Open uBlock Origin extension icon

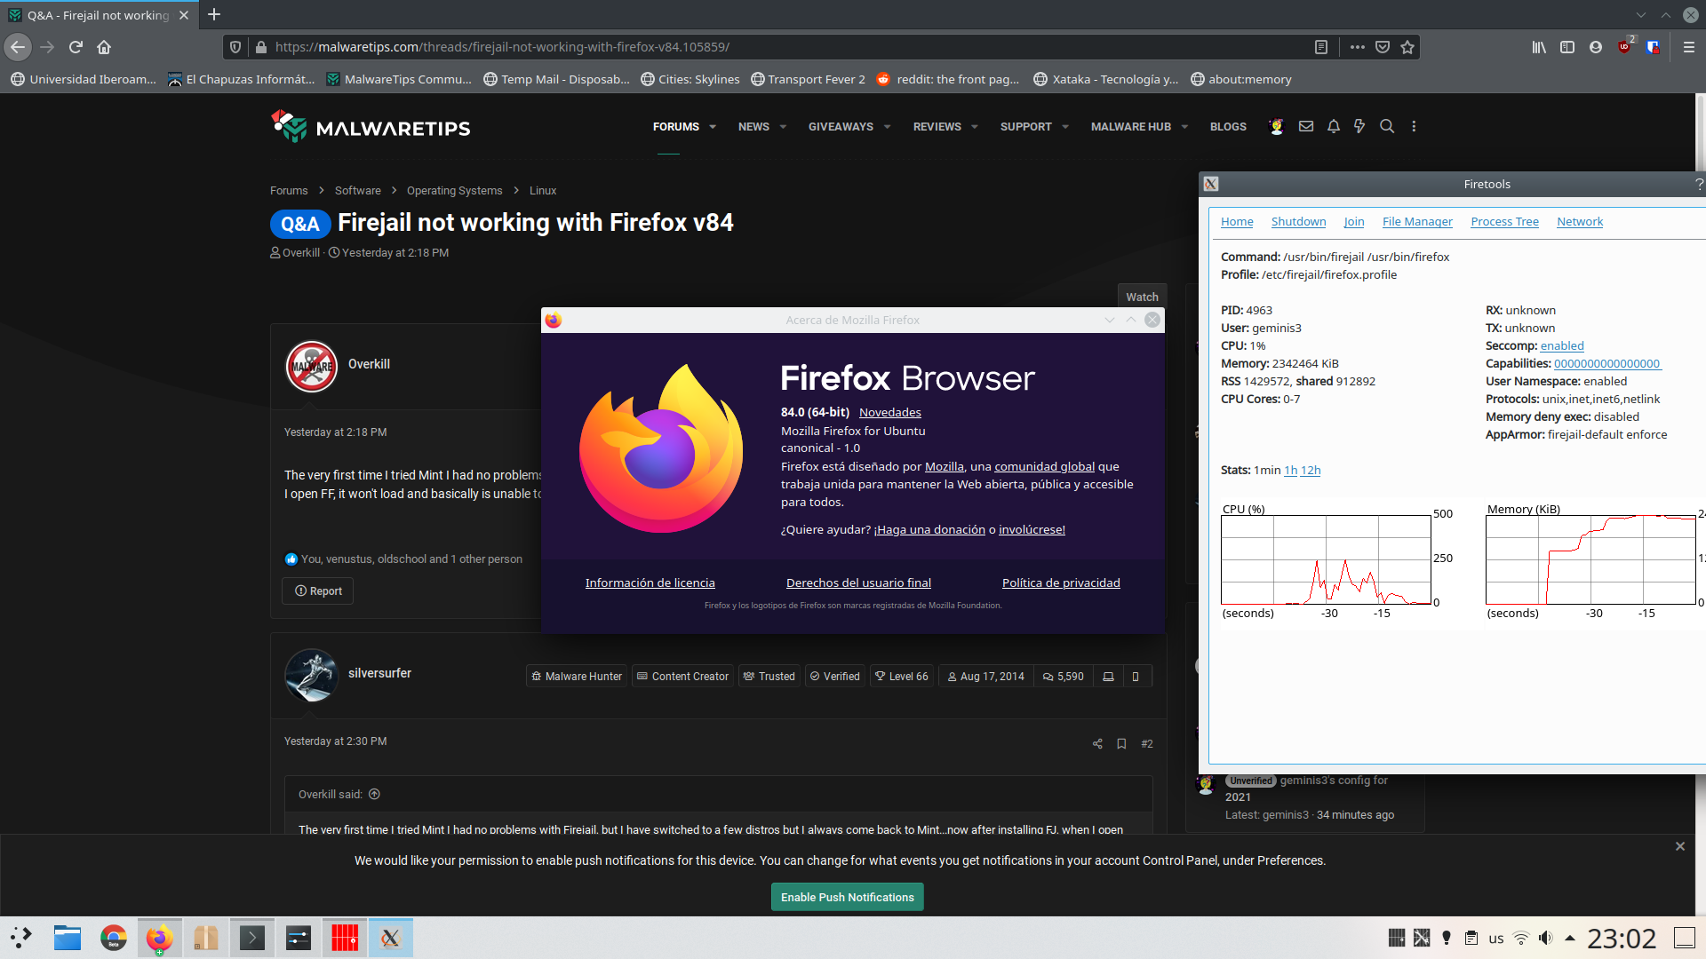tap(1624, 47)
